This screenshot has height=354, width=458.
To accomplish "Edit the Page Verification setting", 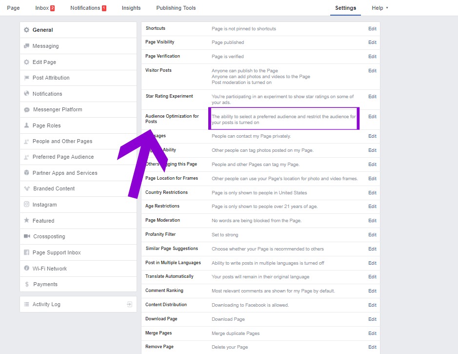I will point(372,57).
